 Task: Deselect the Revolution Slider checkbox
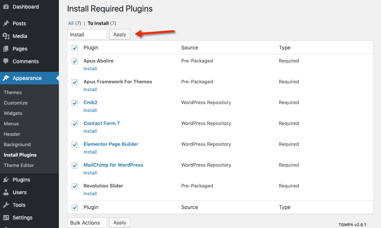(x=75, y=186)
